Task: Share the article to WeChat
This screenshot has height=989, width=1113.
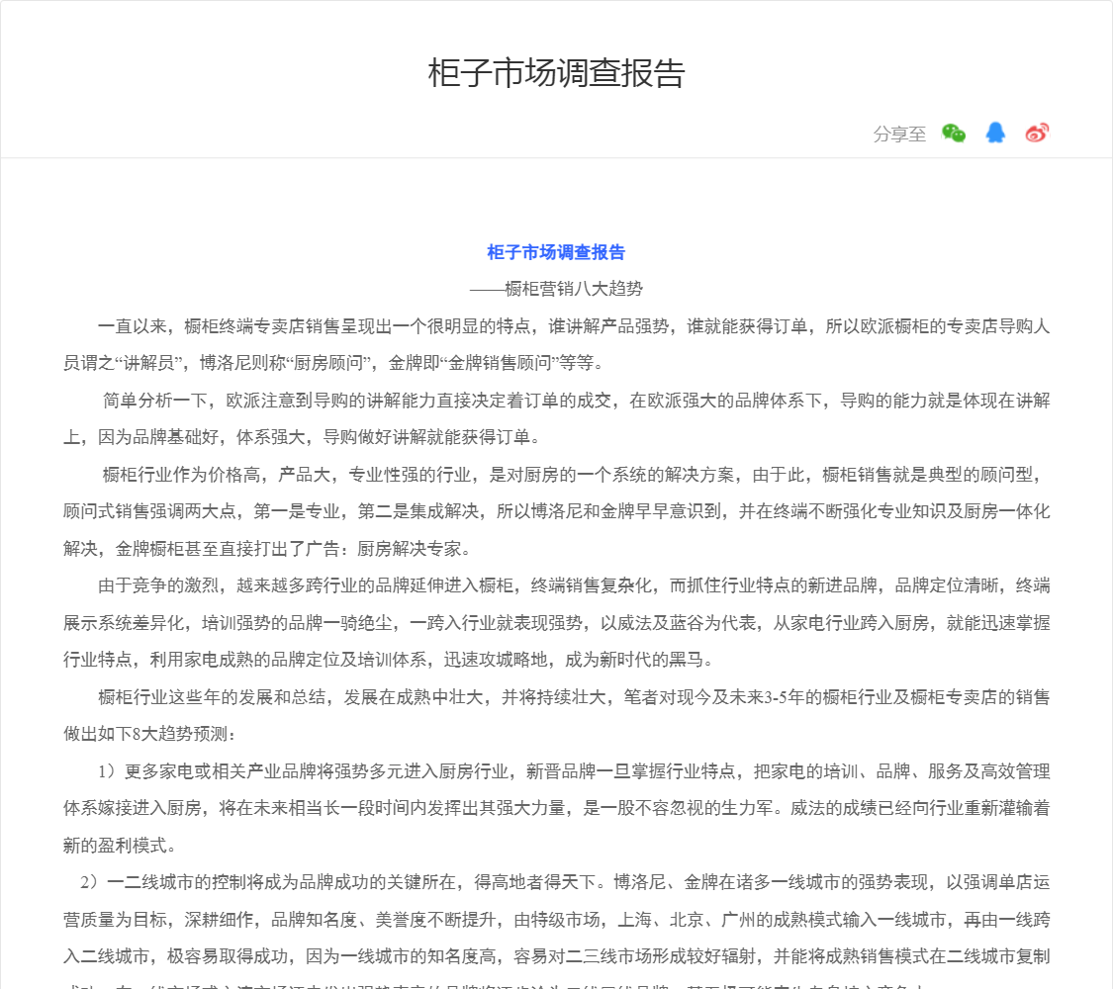Action: tap(954, 134)
